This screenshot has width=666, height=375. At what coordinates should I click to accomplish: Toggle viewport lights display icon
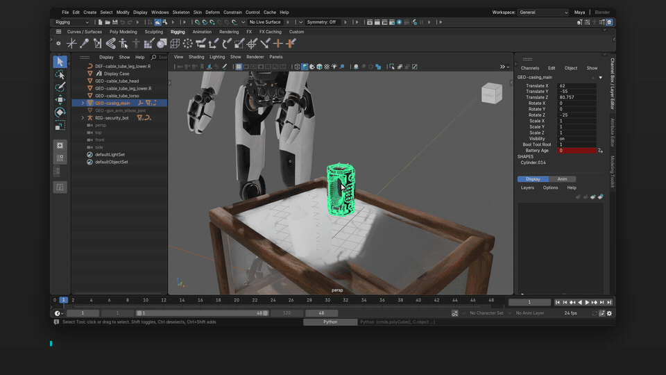(334, 67)
